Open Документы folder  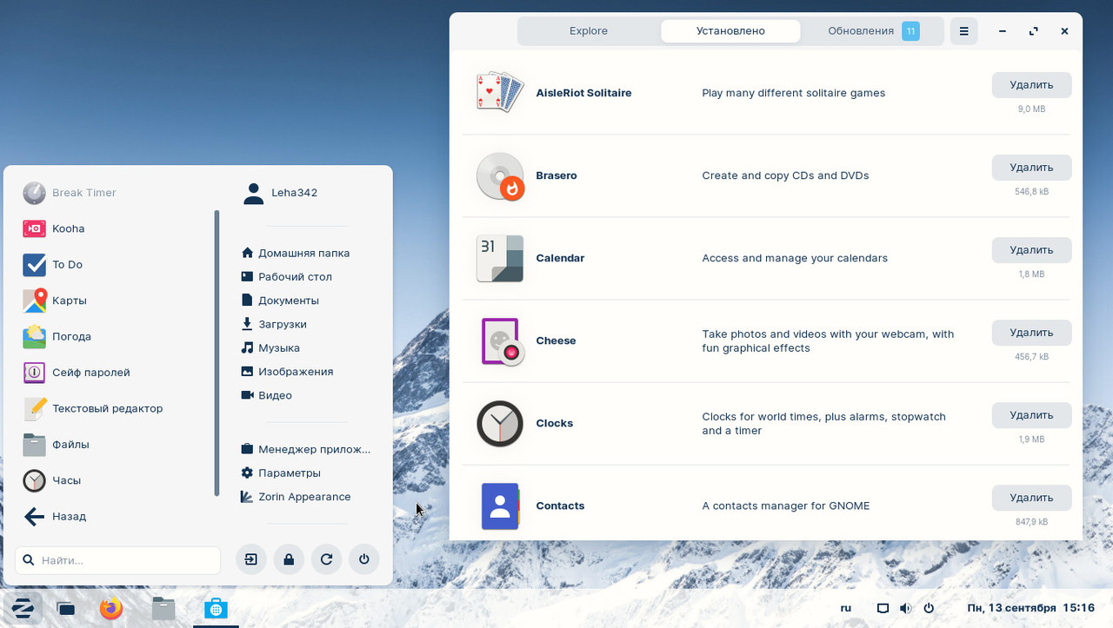coord(280,301)
